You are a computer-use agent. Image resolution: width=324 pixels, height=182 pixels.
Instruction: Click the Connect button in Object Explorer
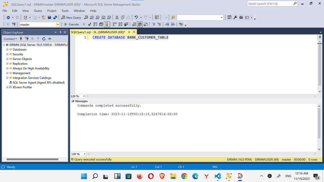point(9,39)
